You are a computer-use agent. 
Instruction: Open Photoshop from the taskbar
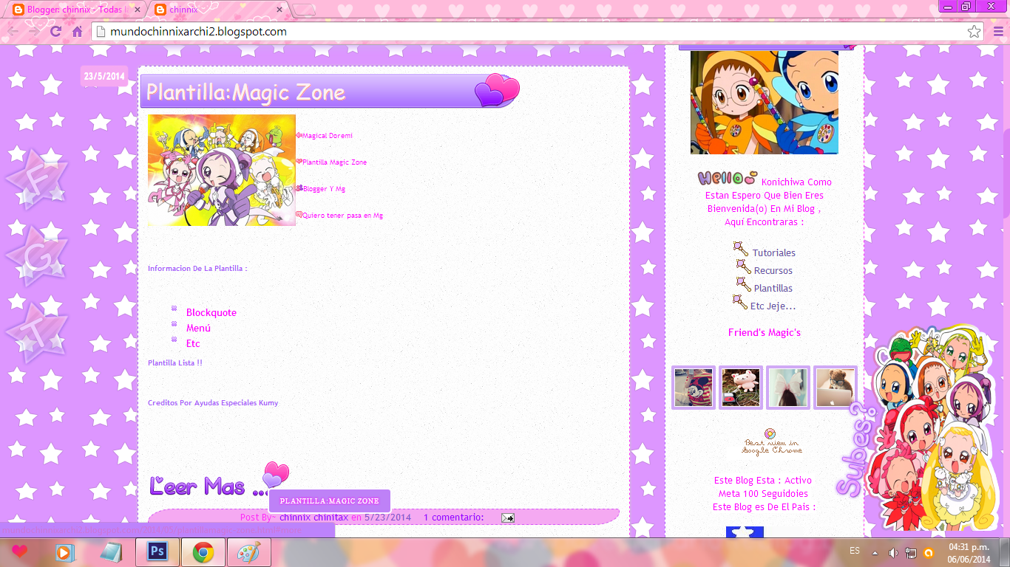[x=157, y=552]
